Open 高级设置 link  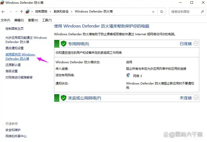pos(12,71)
